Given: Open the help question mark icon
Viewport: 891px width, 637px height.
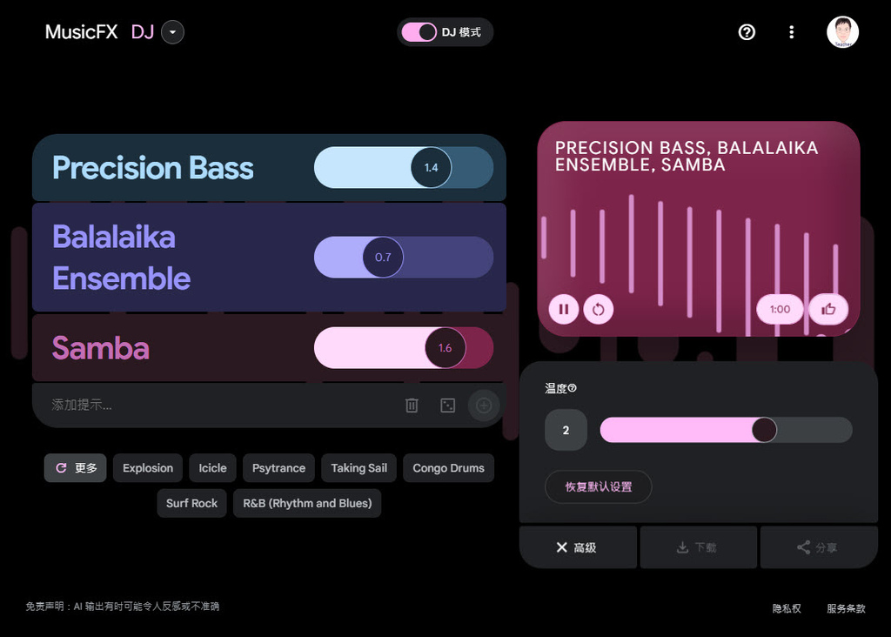Looking at the screenshot, I should (x=747, y=32).
